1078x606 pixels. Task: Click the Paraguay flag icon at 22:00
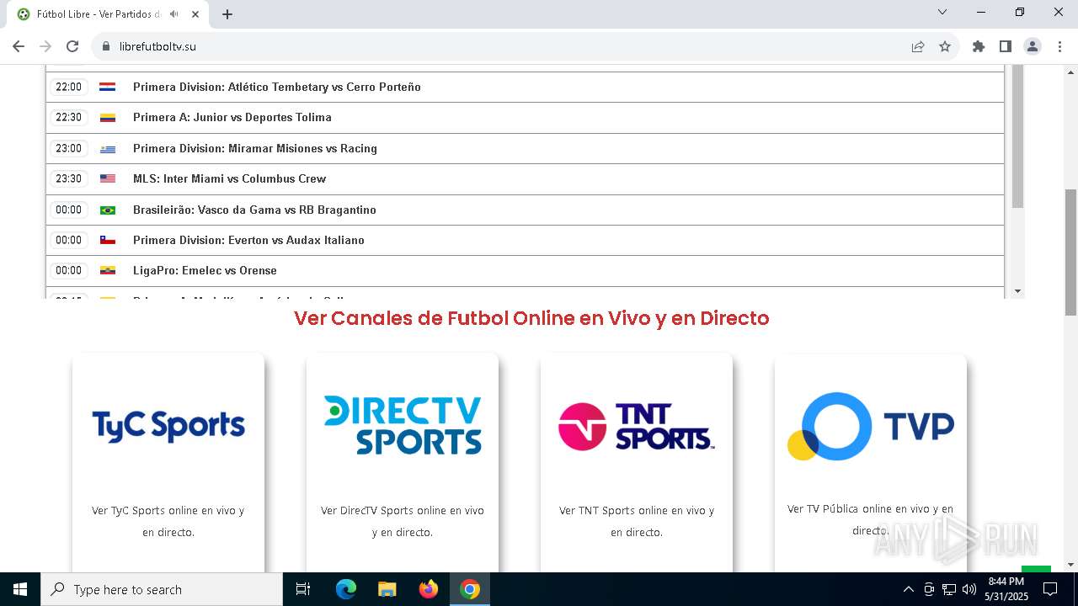[108, 87]
